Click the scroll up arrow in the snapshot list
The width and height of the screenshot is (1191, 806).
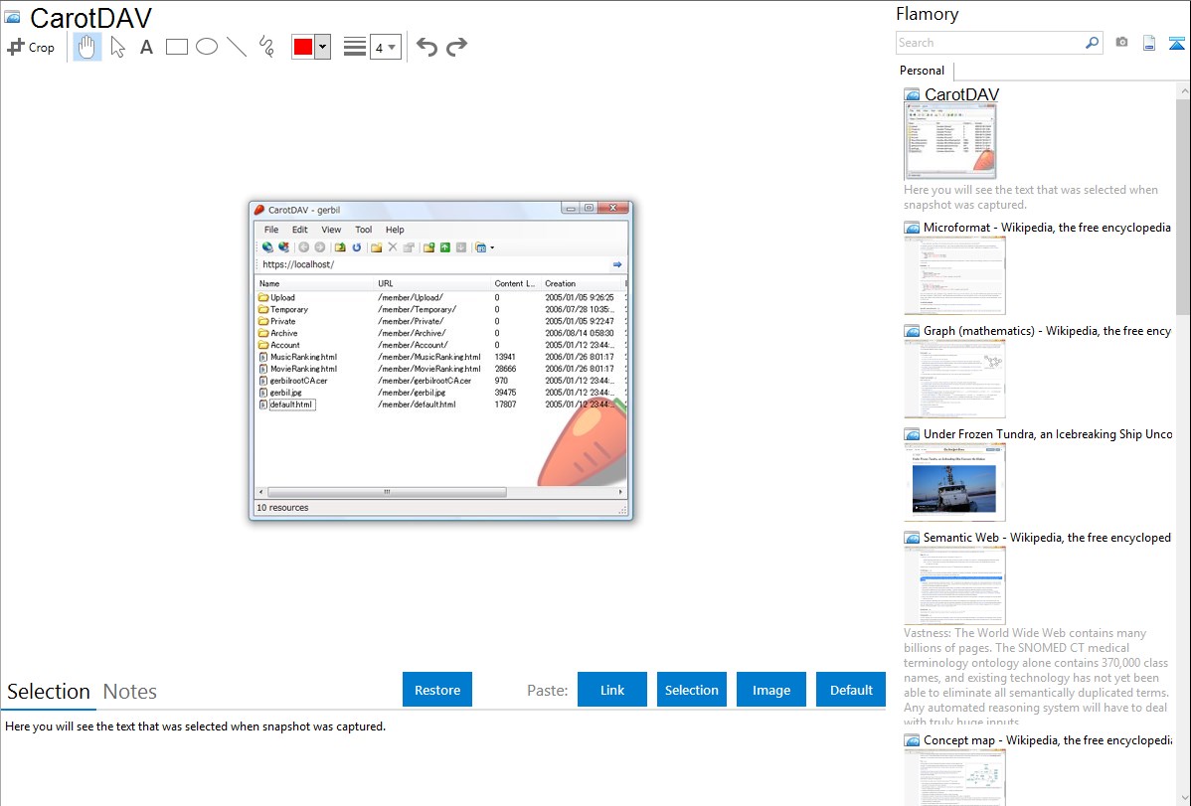[x=1183, y=91]
